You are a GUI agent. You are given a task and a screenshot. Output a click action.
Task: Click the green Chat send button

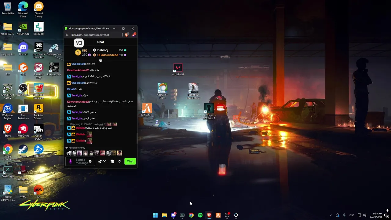130,161
